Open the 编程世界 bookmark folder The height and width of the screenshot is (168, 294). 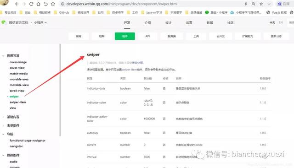(x=81, y=12)
